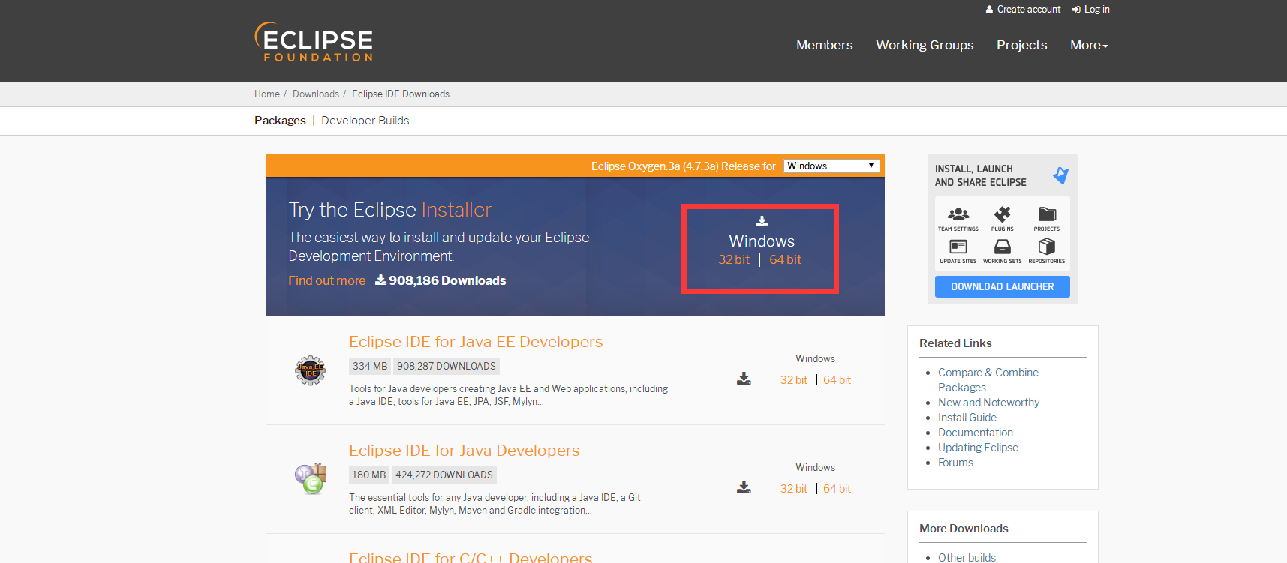Download Java EE Developers 32 bit
Viewport: 1287px width, 563px height.
pos(793,380)
